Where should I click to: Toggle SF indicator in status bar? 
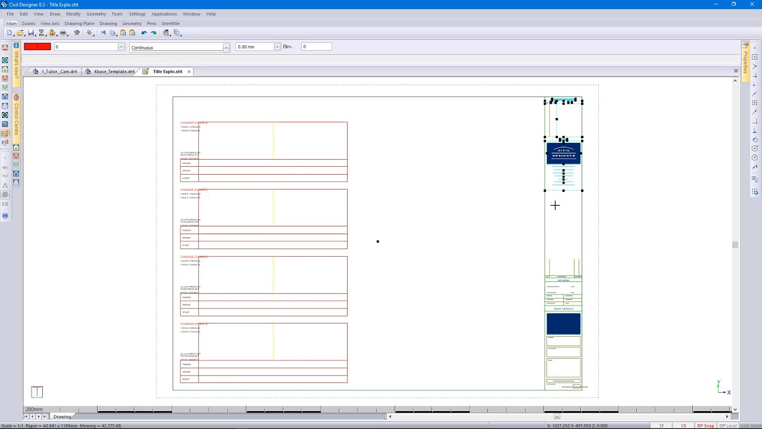[x=661, y=425]
